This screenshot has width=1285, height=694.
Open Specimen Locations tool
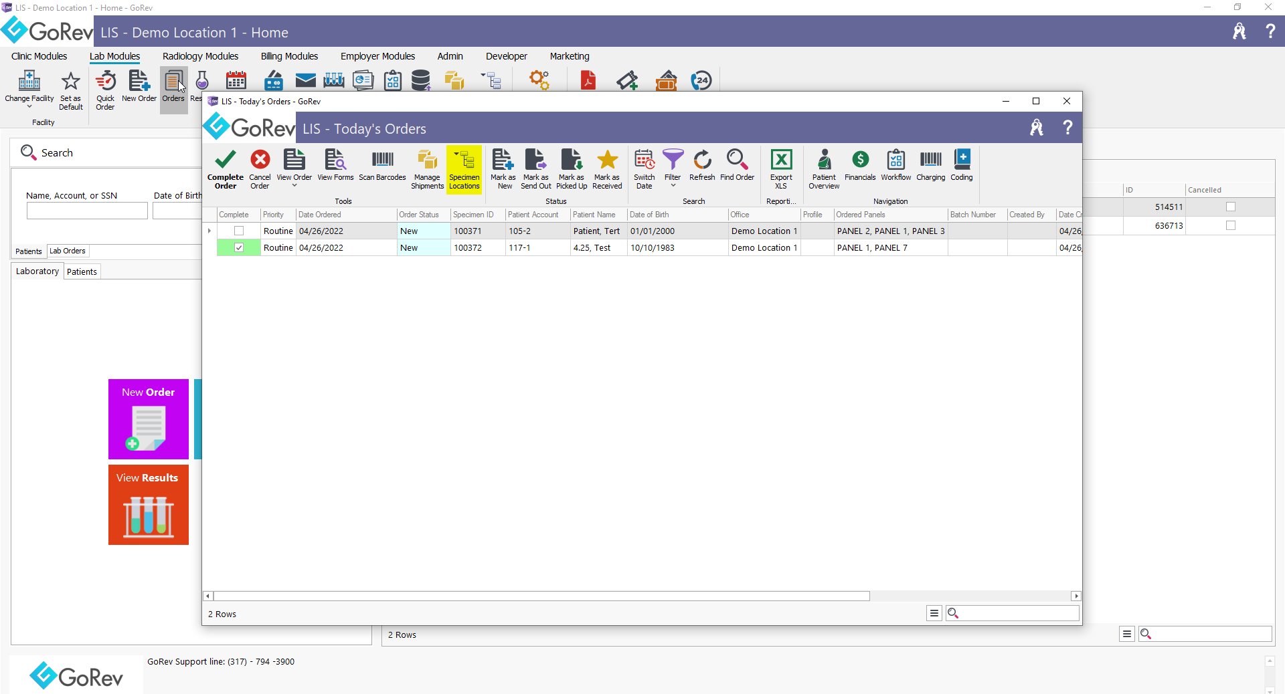[x=464, y=169]
